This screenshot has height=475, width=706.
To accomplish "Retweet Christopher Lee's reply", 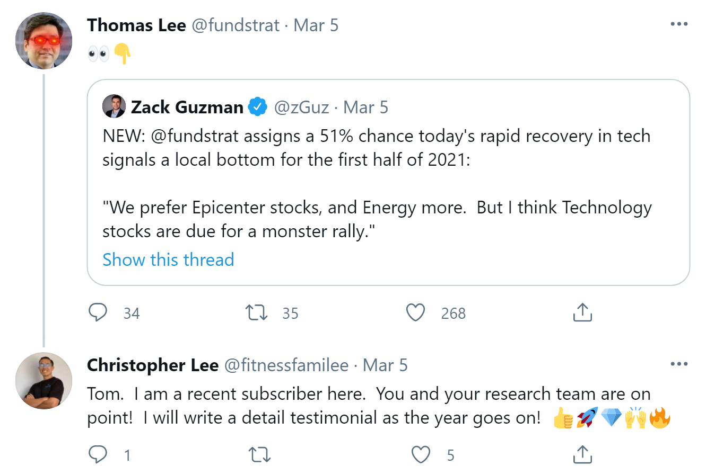I will point(259,454).
